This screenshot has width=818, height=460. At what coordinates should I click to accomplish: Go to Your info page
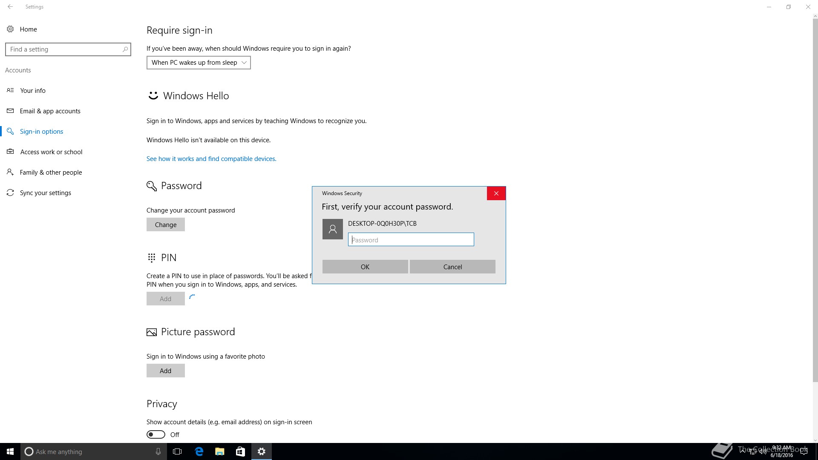33,90
